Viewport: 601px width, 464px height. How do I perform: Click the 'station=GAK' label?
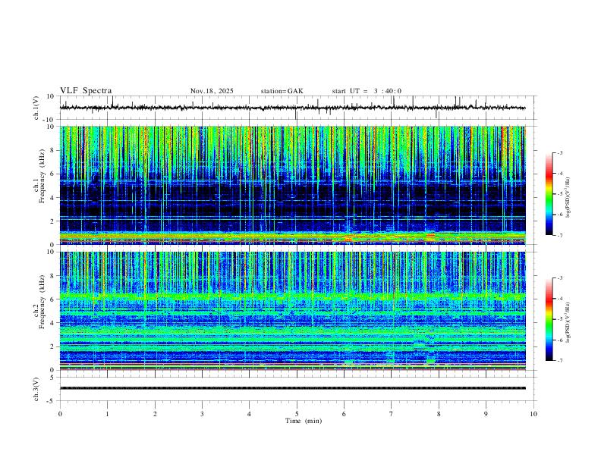282,91
